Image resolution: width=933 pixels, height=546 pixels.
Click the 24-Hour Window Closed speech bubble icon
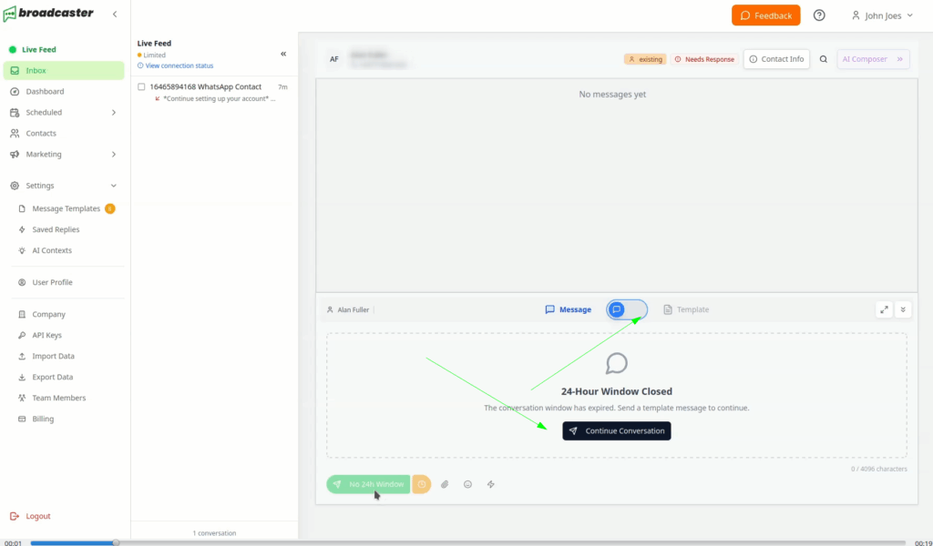pos(617,364)
